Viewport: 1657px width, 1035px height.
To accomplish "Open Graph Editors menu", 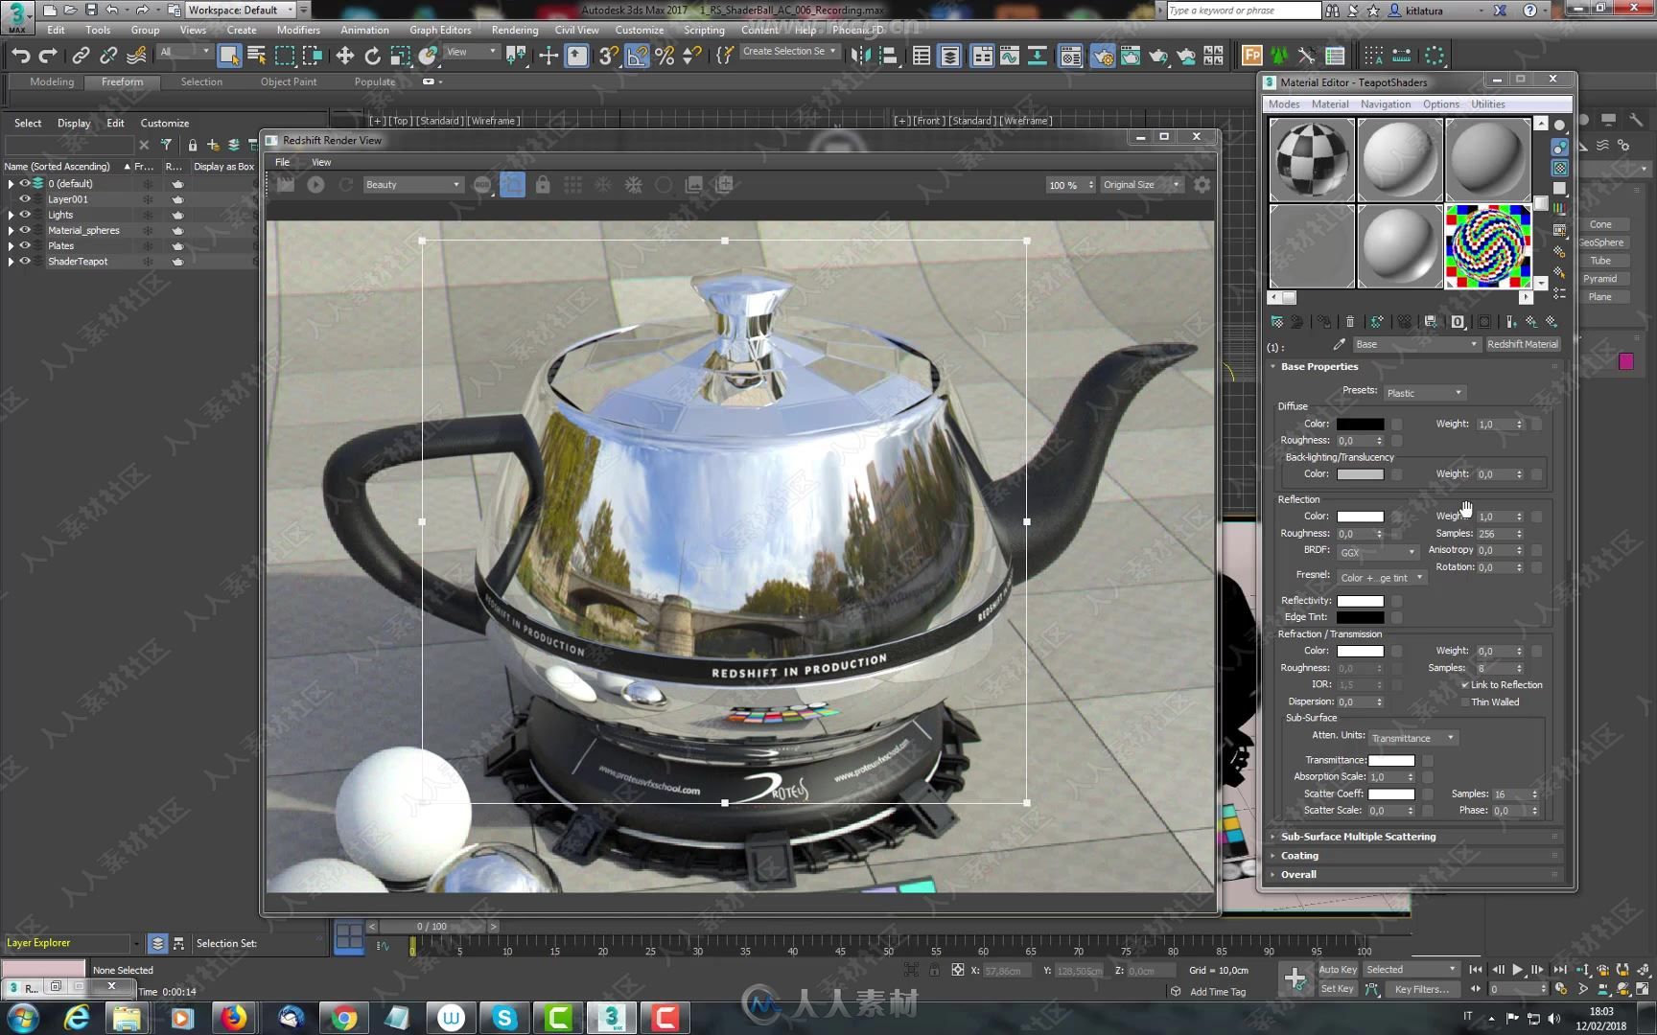I will 440,30.
